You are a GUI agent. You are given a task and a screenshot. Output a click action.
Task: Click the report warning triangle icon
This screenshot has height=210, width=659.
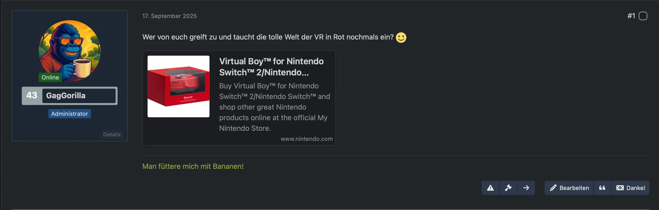pos(490,188)
